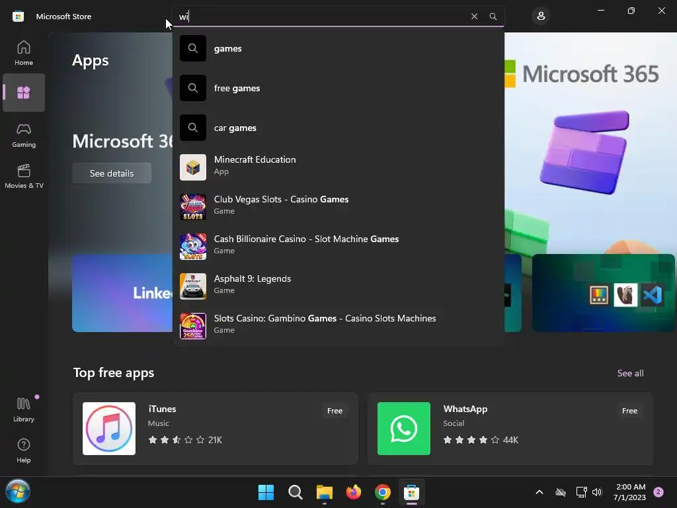Open the Home section in sidebar
Viewport: 677px width, 508px height.
(24, 53)
